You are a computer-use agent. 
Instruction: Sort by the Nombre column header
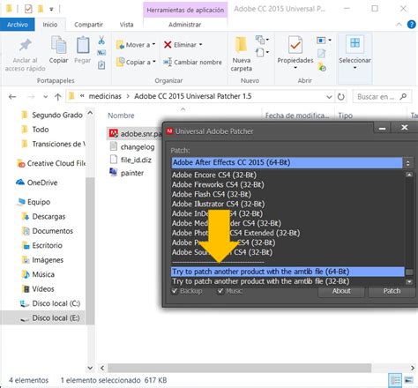(x=121, y=116)
